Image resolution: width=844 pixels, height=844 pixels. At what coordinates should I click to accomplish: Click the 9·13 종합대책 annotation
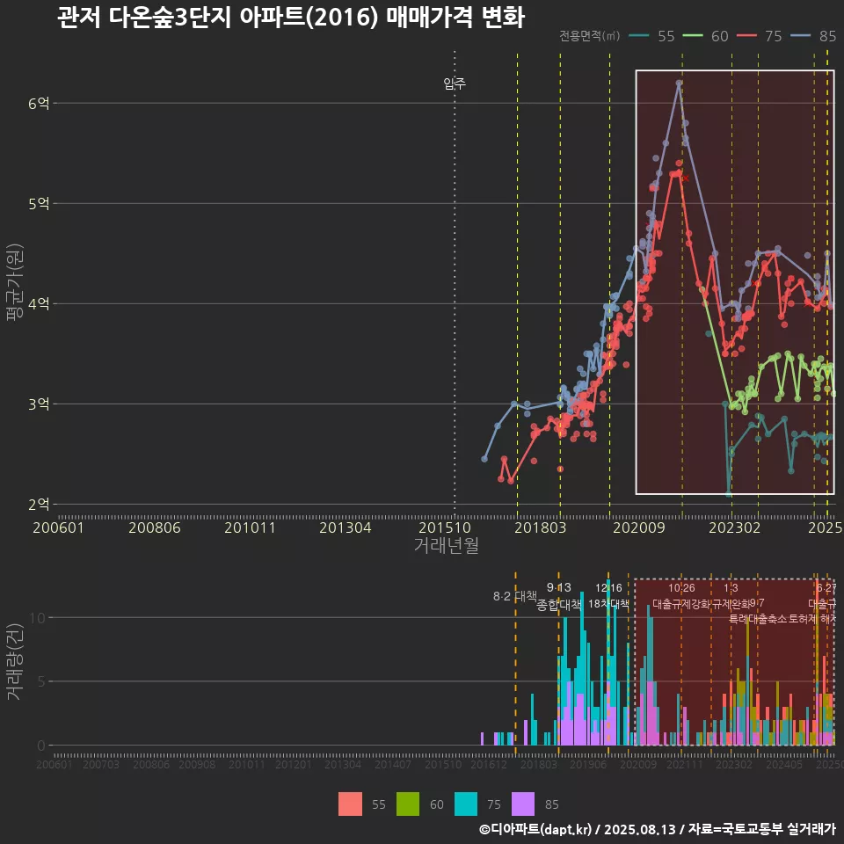[x=559, y=596]
